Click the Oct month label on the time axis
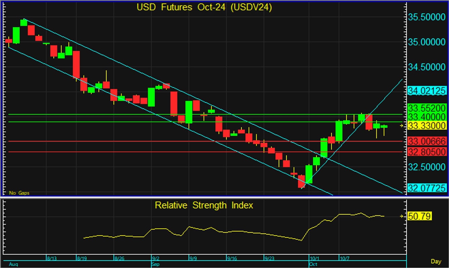 click(313, 264)
